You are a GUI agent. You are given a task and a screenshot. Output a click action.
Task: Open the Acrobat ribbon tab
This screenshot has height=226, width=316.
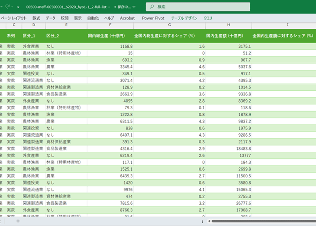point(127,18)
